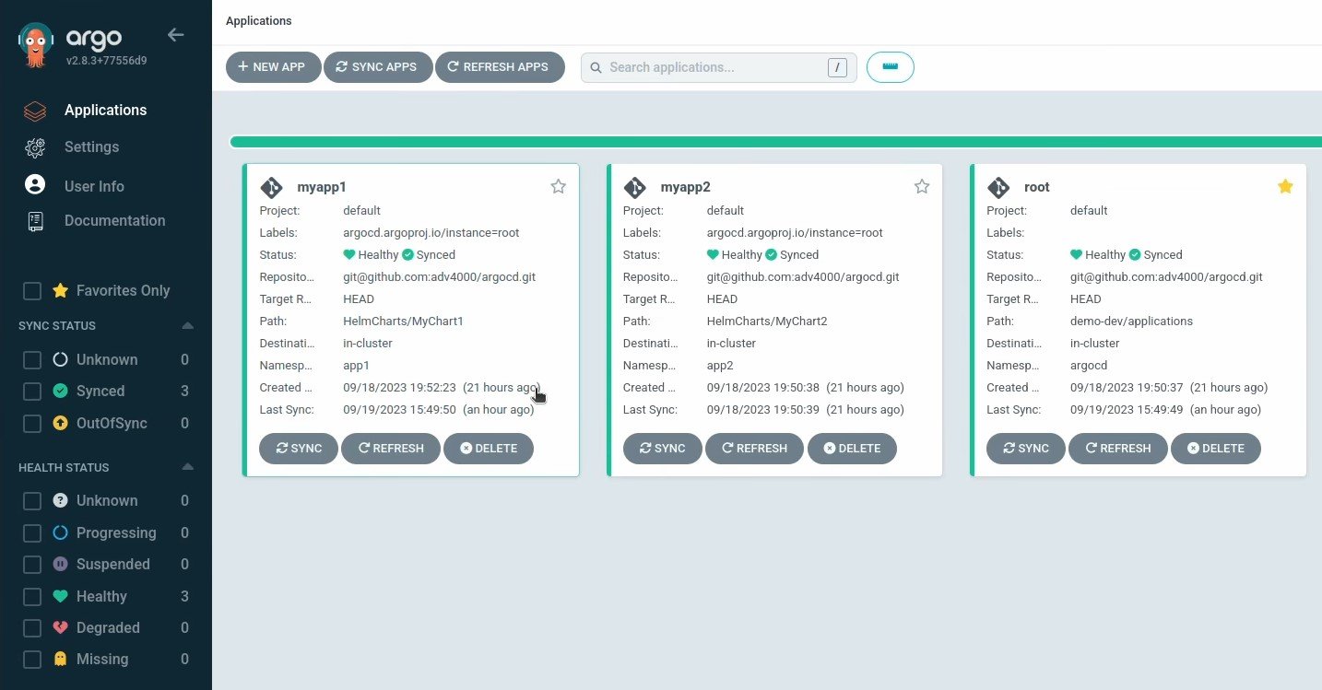The image size is (1322, 690).
Task: Click the Argo octopus logo
Action: (x=37, y=46)
